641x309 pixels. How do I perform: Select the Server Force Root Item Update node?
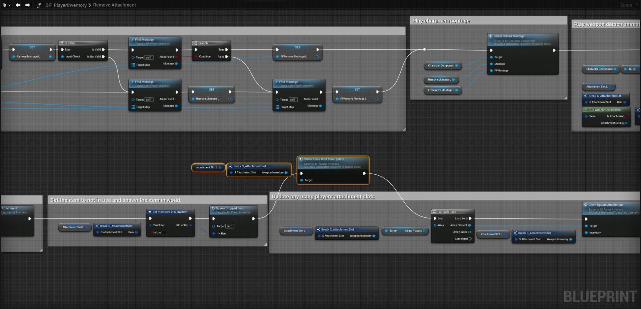coord(324,159)
